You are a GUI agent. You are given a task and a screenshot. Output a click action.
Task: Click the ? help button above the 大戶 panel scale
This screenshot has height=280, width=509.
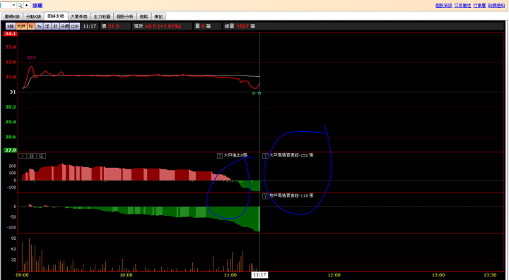pos(23,156)
